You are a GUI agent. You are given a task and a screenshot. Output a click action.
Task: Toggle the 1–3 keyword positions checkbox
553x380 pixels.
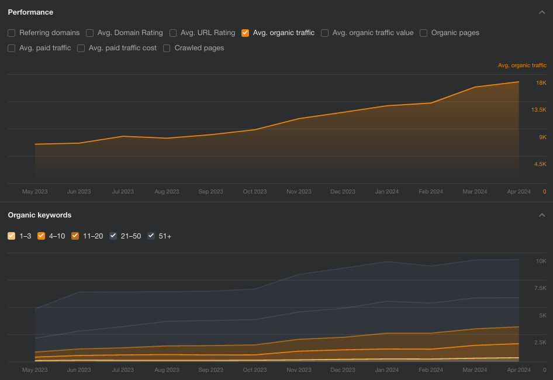point(12,236)
